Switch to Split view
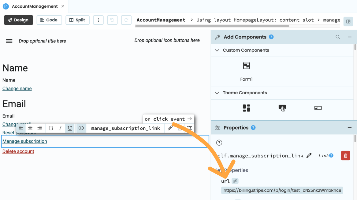Screen dimensions: 357x200 click(x=77, y=20)
